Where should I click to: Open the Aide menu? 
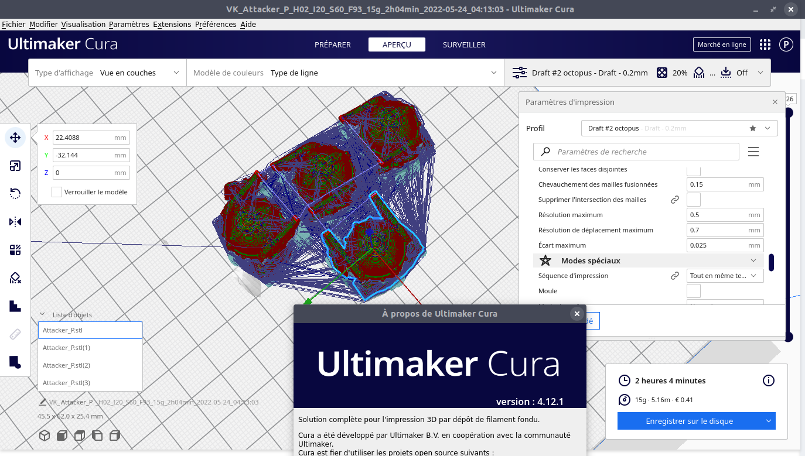tap(248, 25)
